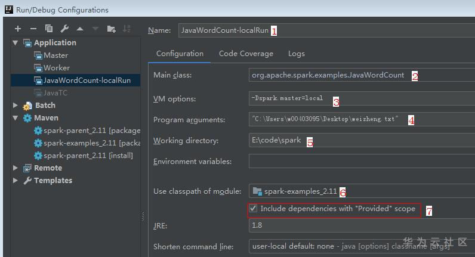Switch to the Code Coverage tab
475x257 pixels.
(x=246, y=54)
